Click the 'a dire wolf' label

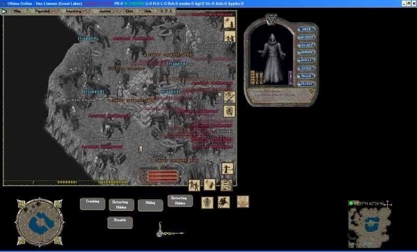tap(220, 102)
